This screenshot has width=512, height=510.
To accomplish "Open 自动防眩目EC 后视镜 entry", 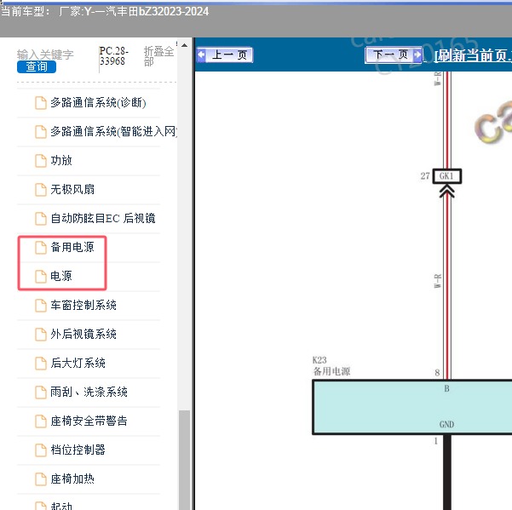I will click(x=103, y=218).
